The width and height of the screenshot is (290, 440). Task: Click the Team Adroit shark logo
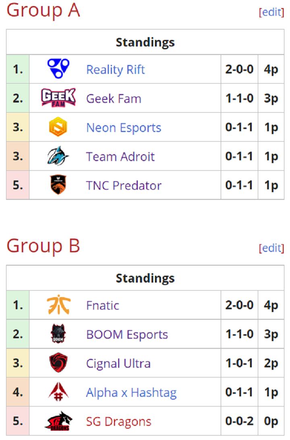pyautogui.click(x=58, y=156)
